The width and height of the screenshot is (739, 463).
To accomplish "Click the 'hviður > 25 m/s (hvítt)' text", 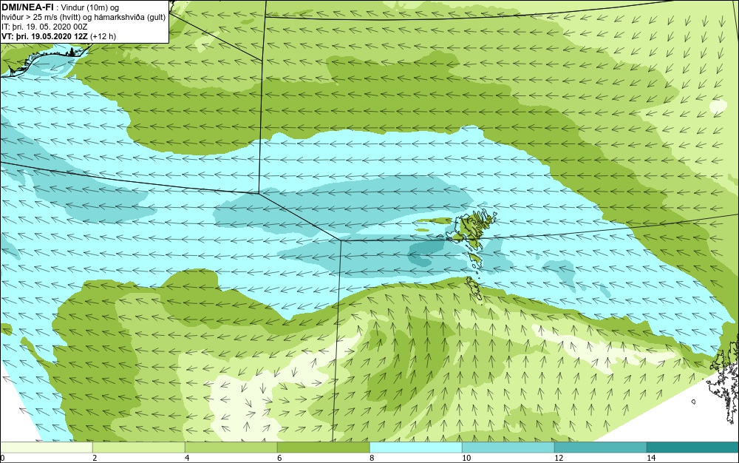I will (38, 18).
